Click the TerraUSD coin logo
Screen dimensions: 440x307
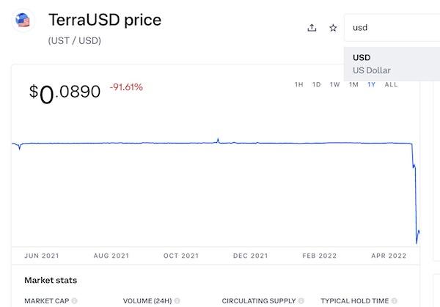coord(23,21)
